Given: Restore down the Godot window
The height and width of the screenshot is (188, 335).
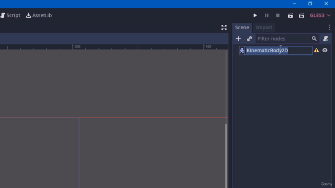Looking at the screenshot, I should (x=310, y=4).
